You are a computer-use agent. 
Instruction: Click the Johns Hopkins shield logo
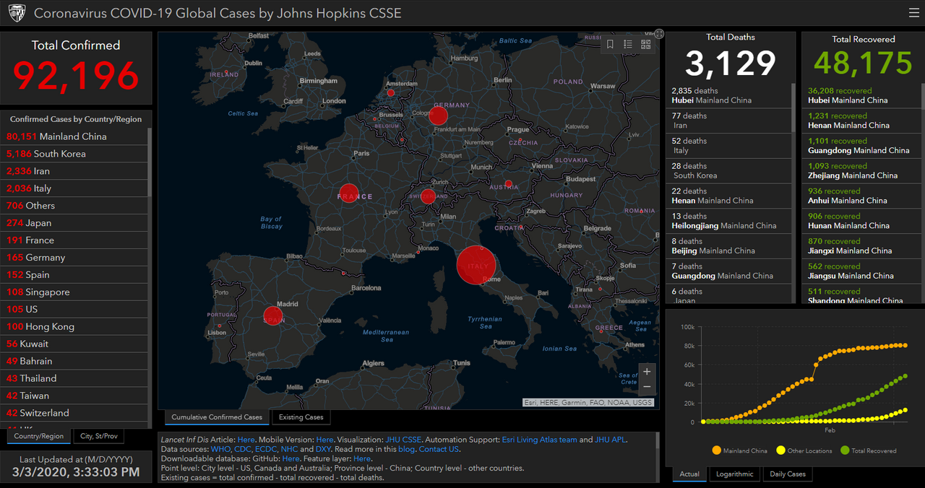pyautogui.click(x=17, y=13)
